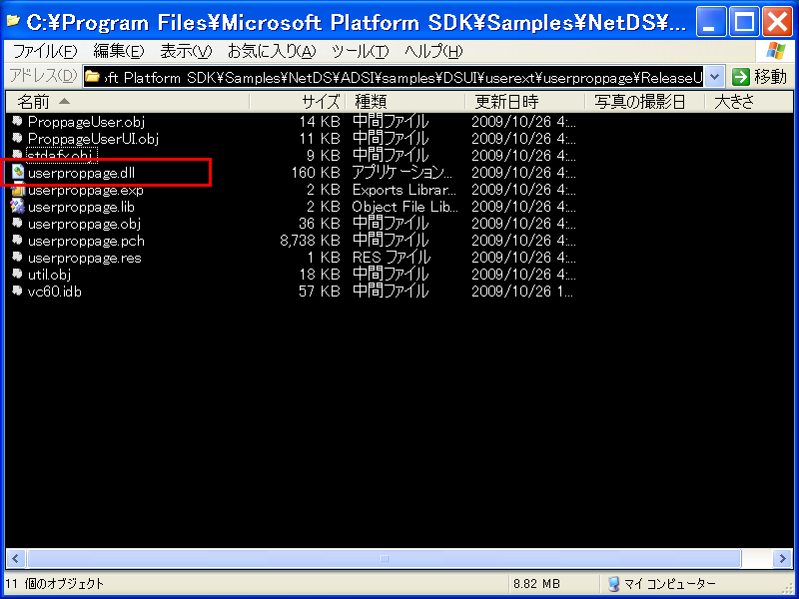
Task: Click the userproppage.lib file icon
Action: coord(17,207)
